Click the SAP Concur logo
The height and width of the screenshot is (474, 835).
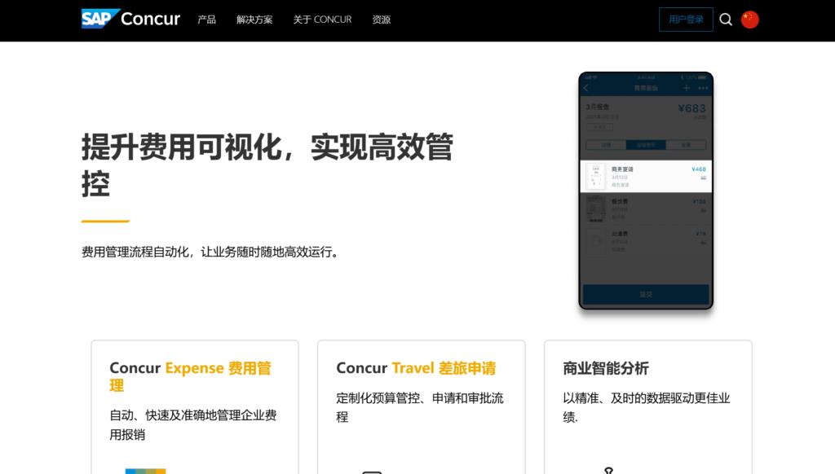tap(130, 19)
